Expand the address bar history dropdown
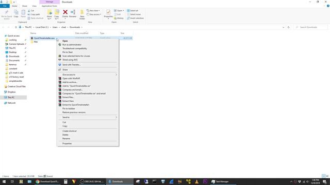The height and width of the screenshot is (185, 330). click(x=283, y=27)
